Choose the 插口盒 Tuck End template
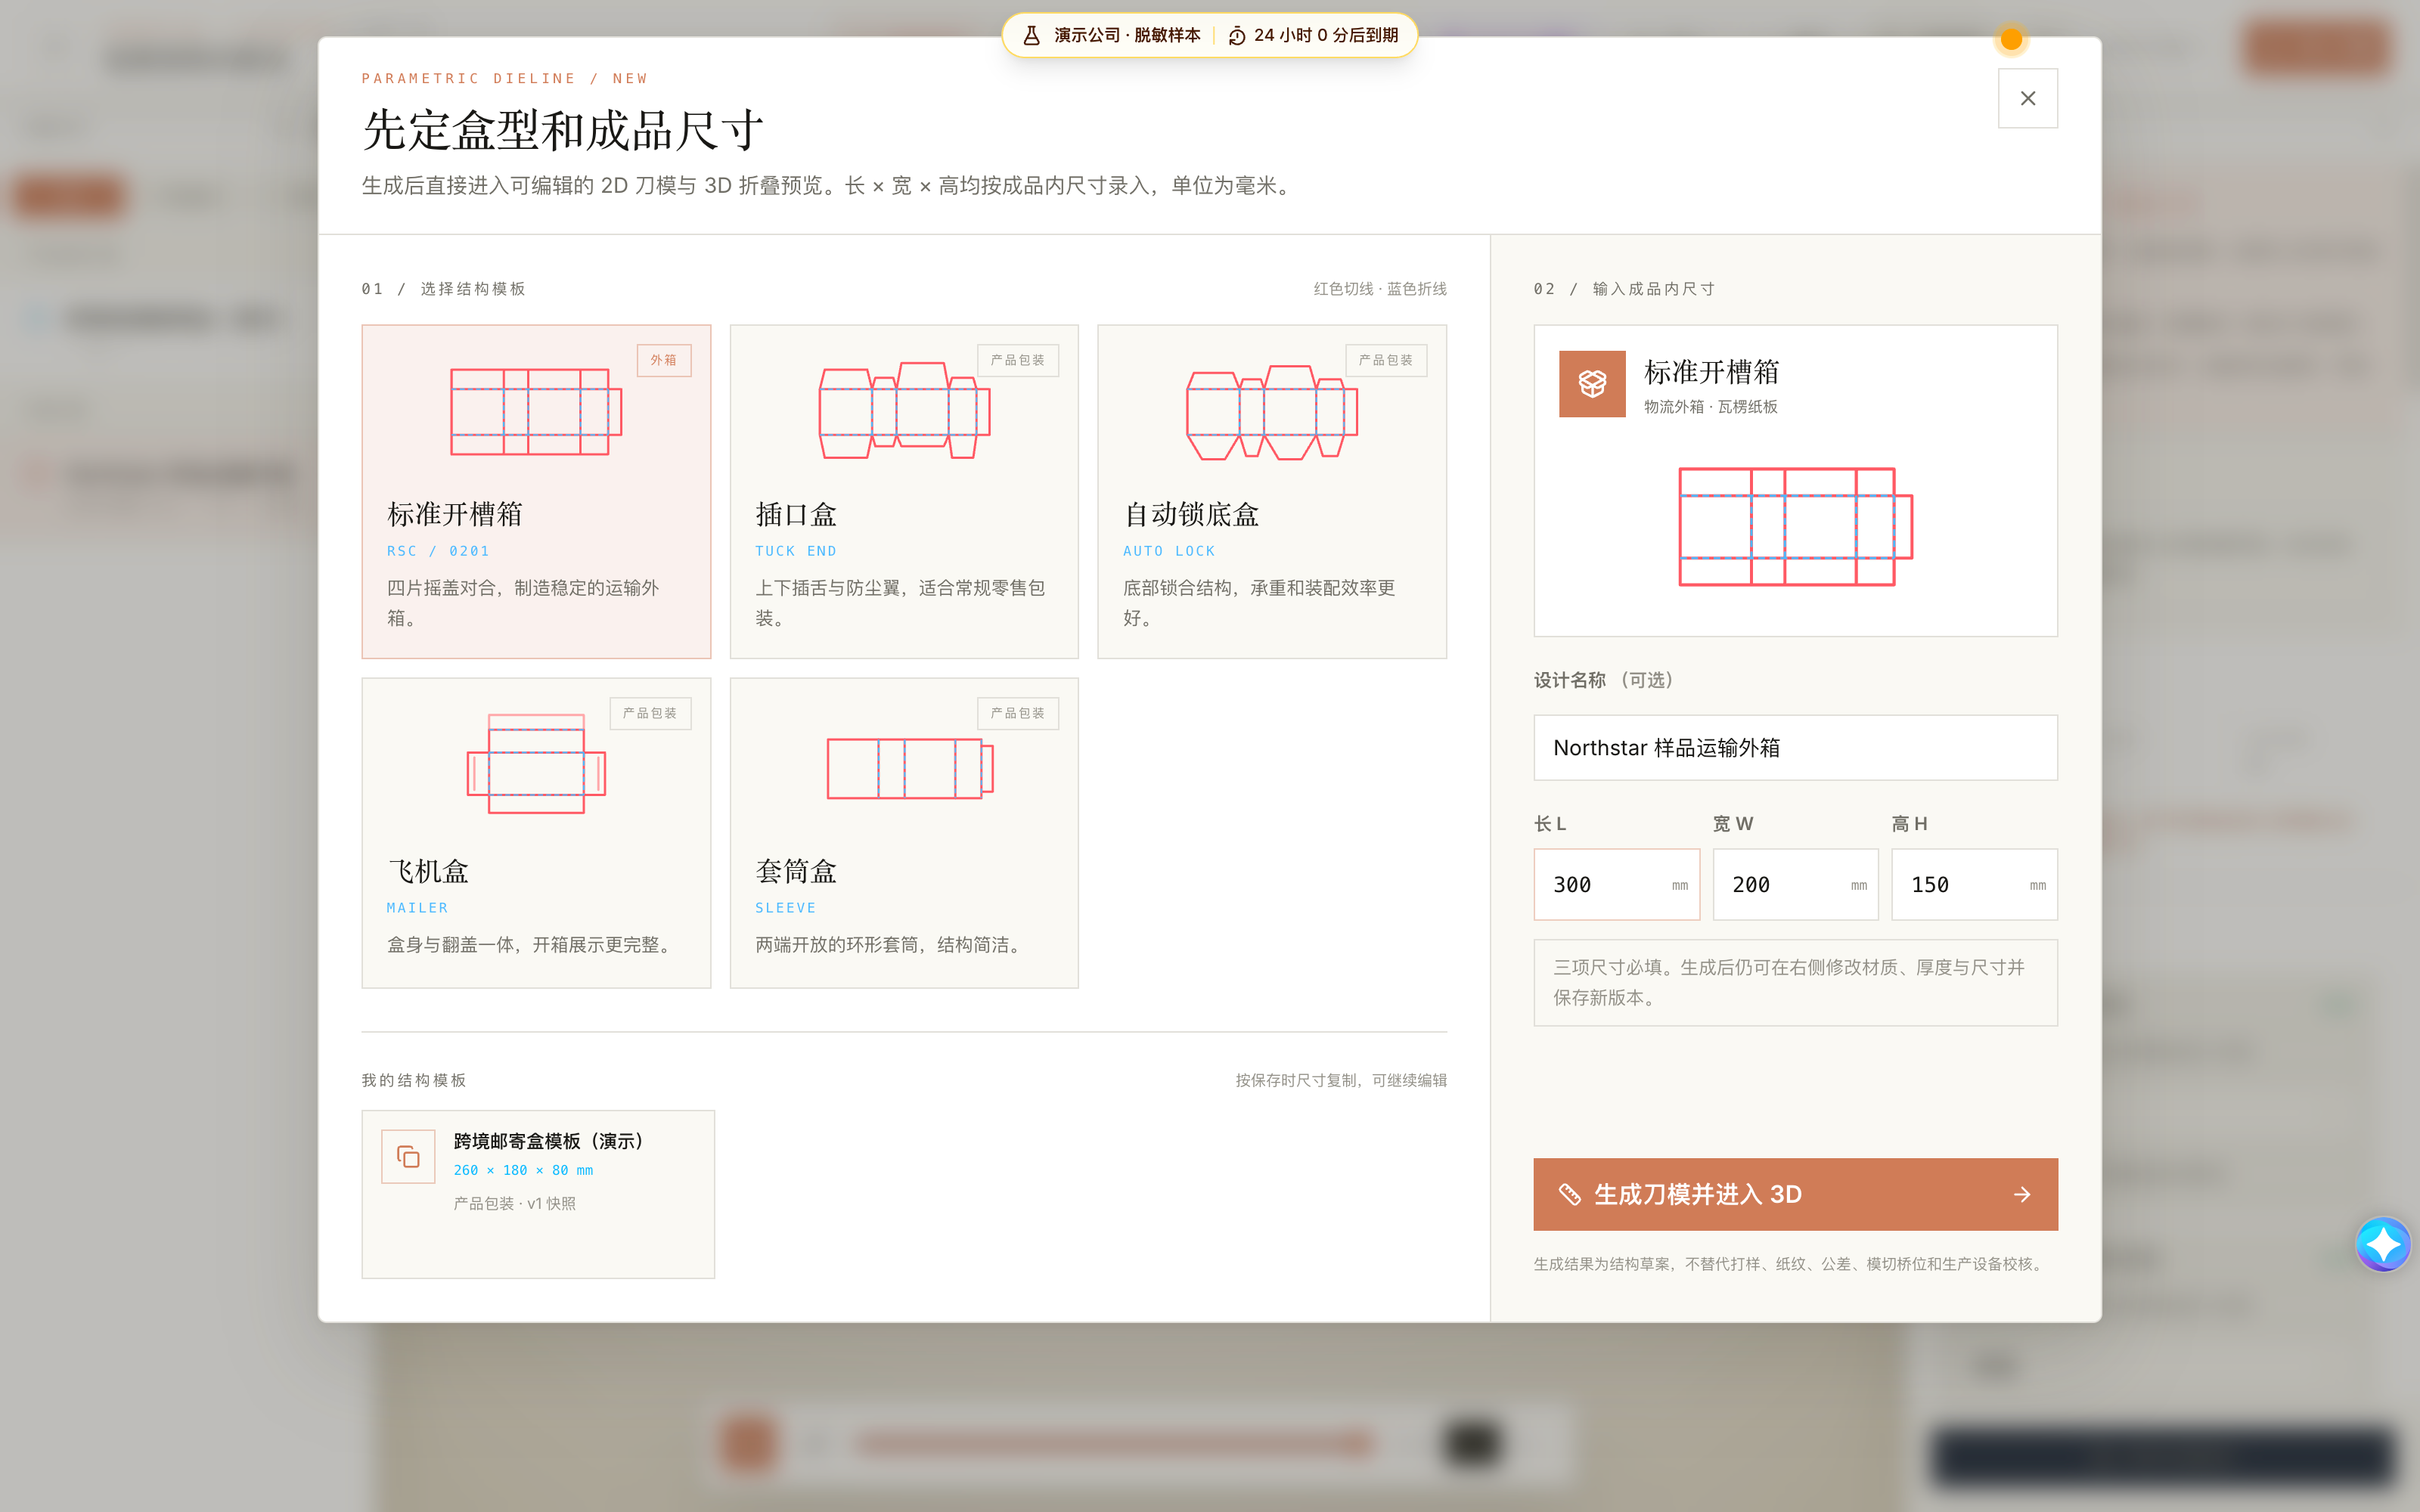The image size is (2420, 1512). tap(904, 491)
